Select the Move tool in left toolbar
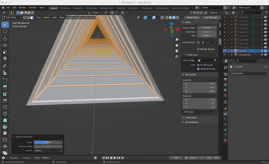This screenshot has height=164, width=269. click(x=5, y=39)
